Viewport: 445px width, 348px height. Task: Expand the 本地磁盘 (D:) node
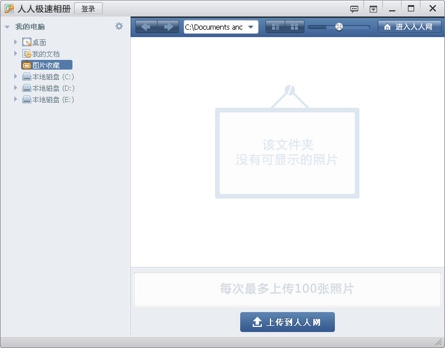tap(15, 88)
